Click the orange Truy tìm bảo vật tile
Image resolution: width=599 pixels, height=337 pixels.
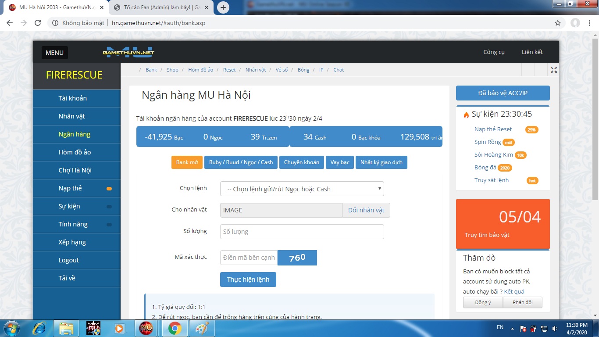pos(503,224)
